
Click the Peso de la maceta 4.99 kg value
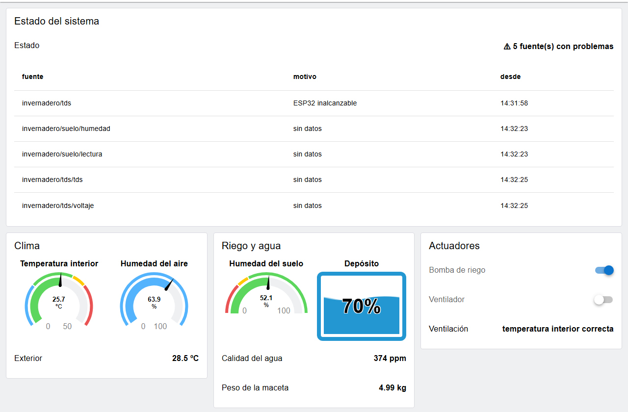point(392,388)
